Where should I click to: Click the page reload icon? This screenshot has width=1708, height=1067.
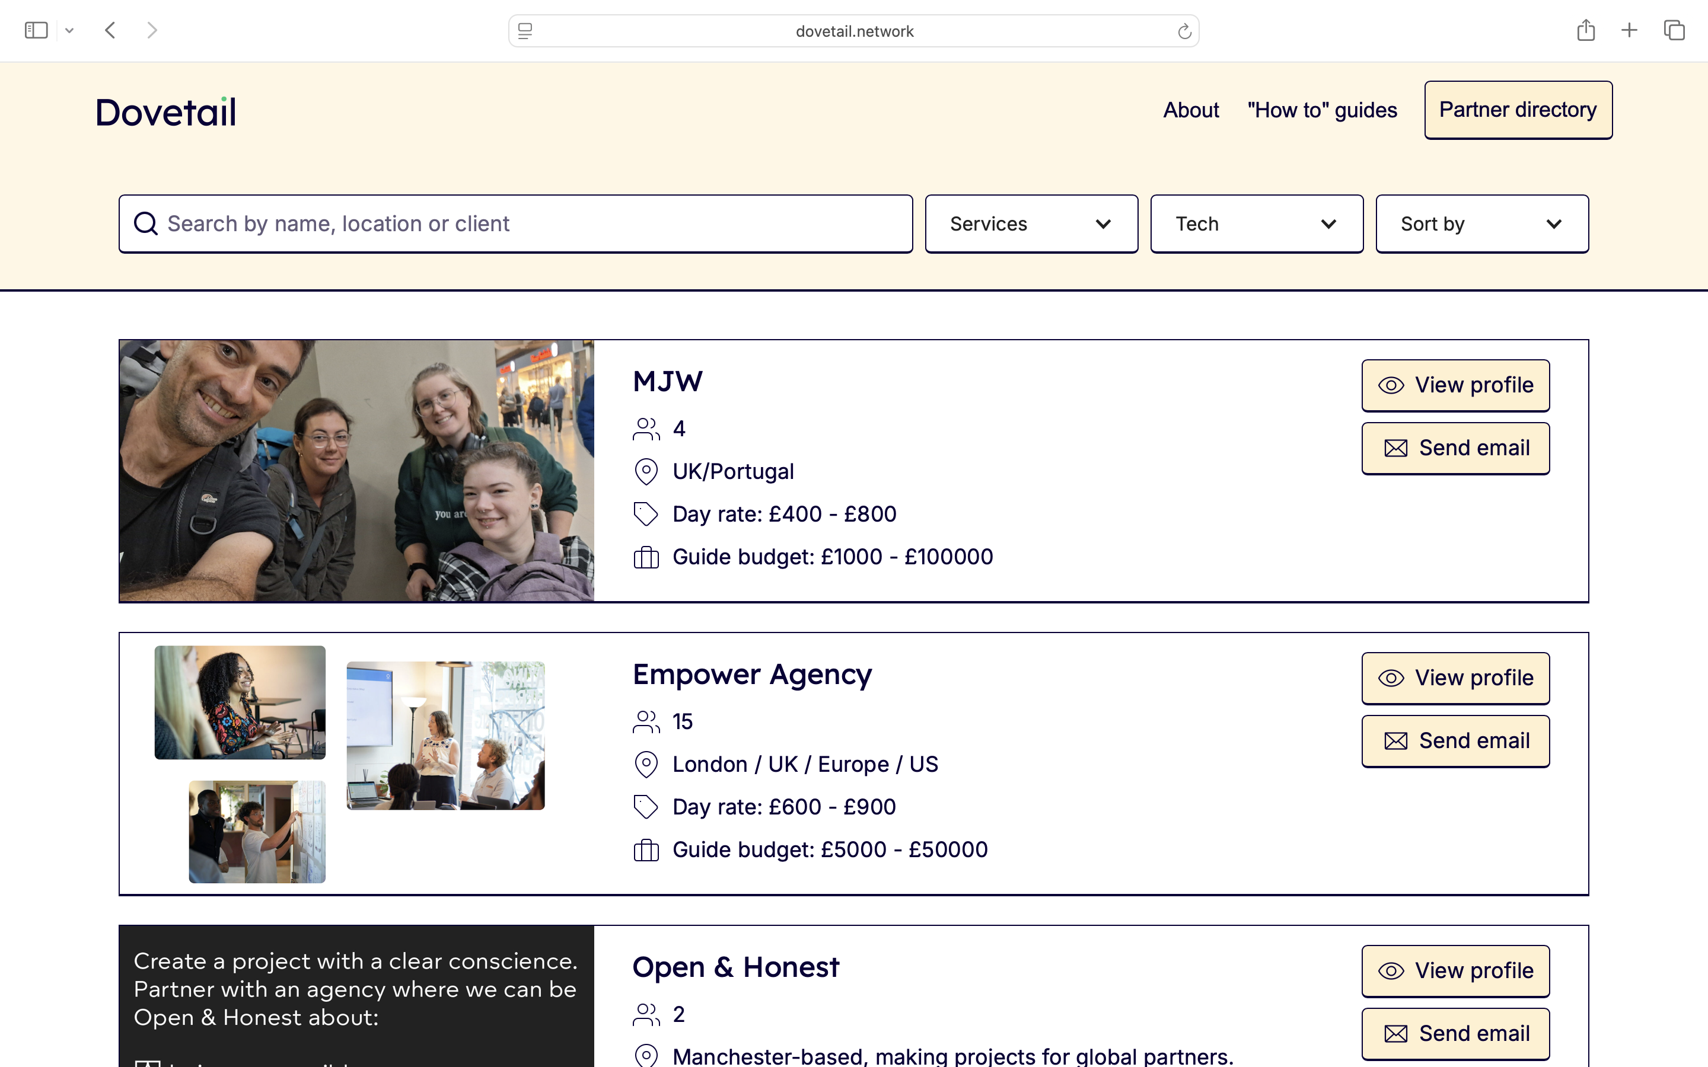1184,31
